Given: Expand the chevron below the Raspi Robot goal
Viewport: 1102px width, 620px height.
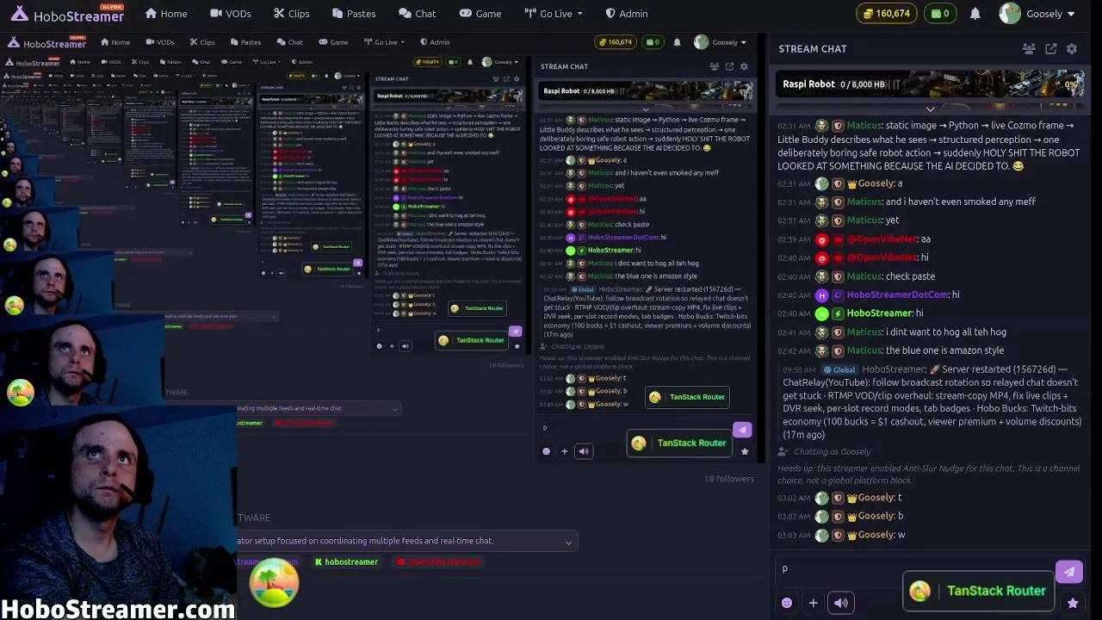Looking at the screenshot, I should pyautogui.click(x=930, y=109).
